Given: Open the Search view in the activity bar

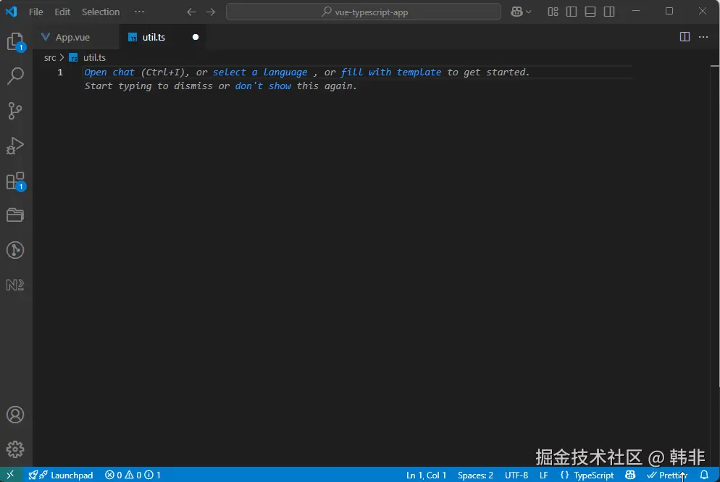Looking at the screenshot, I should (16, 75).
